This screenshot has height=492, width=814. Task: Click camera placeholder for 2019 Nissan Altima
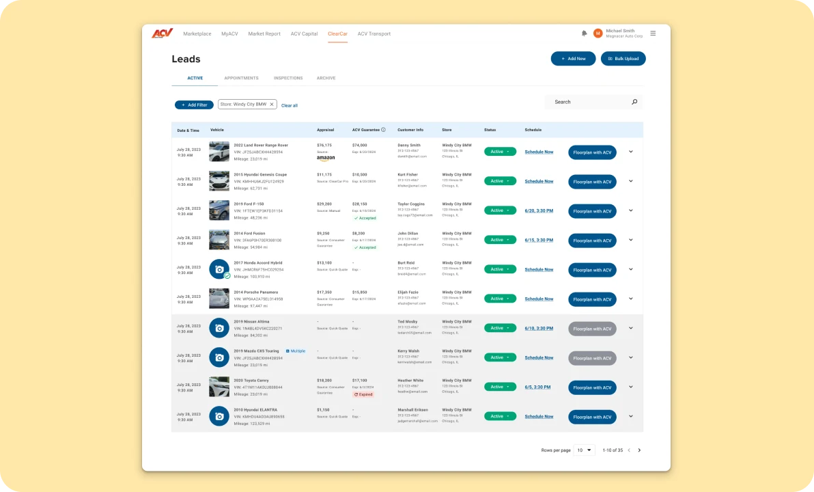pos(219,329)
